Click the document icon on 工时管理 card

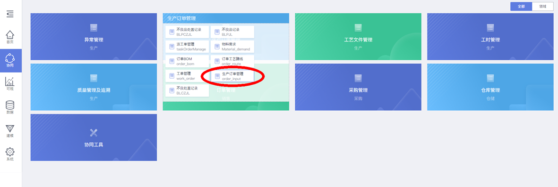[x=490, y=28]
